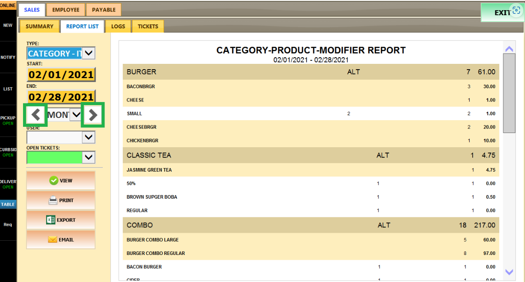Expand the OPEN TICKETS dropdown
Viewport: 525px width, 282px height.
coord(89,157)
